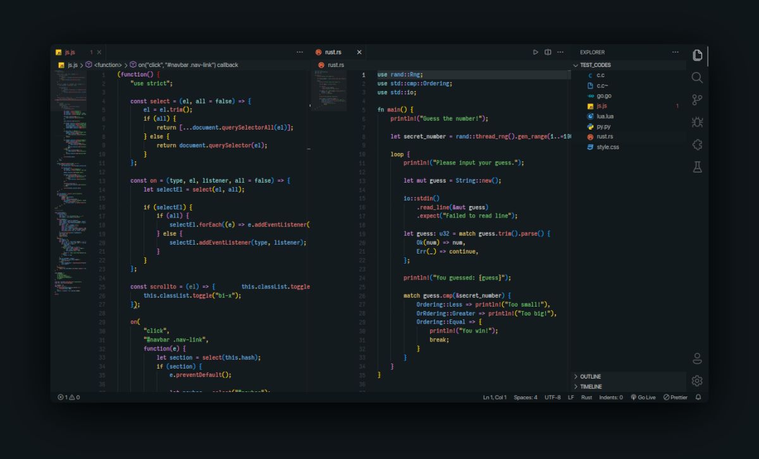Click line number 5 in rust.rs gutter
The image size is (759, 459).
tap(363, 110)
